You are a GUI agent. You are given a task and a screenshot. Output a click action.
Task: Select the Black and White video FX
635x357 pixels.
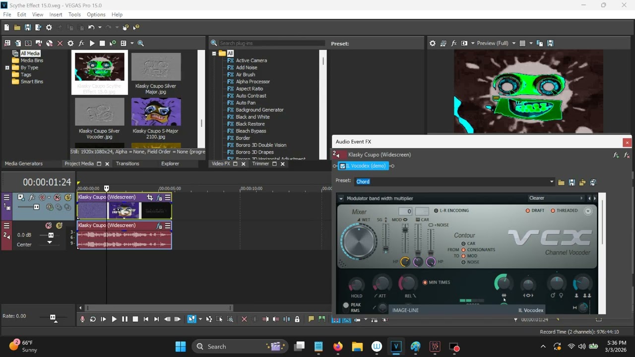(253, 117)
